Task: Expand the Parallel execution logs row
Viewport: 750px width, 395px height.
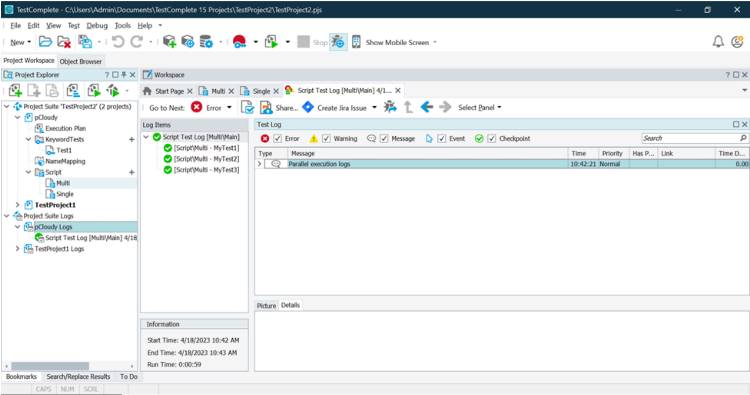Action: (260, 164)
